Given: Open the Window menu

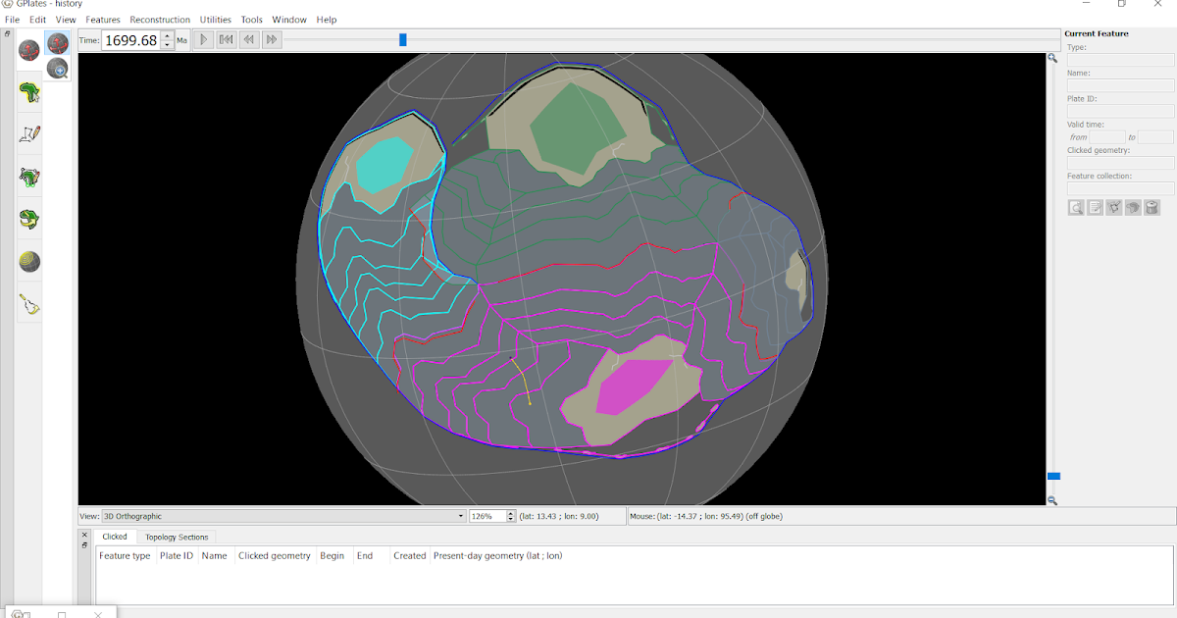Looking at the screenshot, I should [x=289, y=20].
